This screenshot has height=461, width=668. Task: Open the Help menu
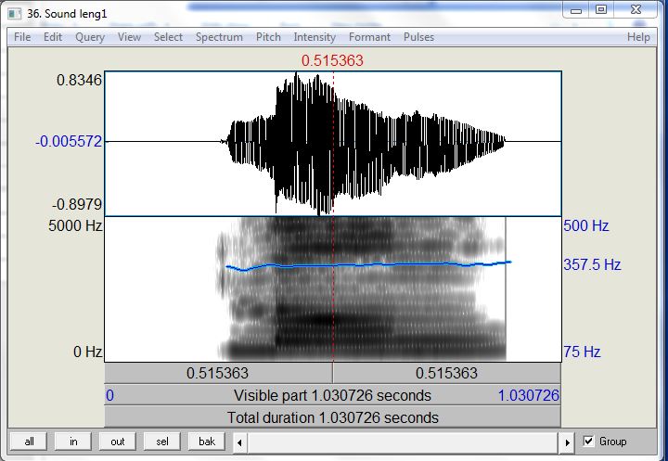pyautogui.click(x=638, y=37)
